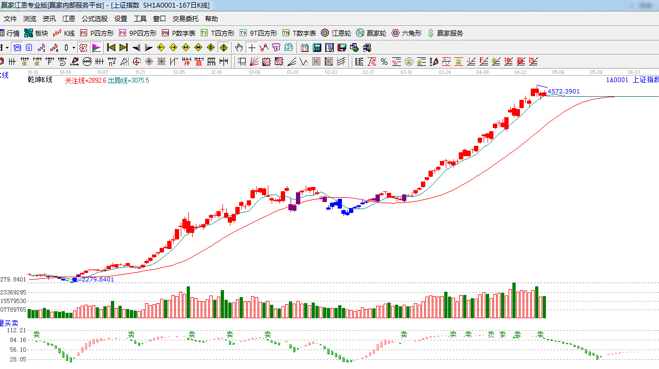Open the 六角形 hexagon tool
The height and width of the screenshot is (369, 659).
(x=406, y=33)
